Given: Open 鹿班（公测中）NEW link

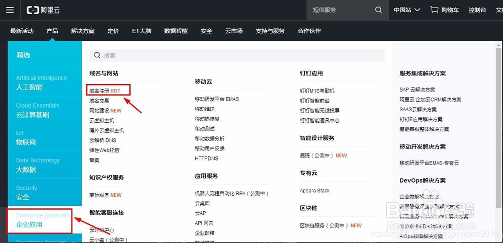Looking at the screenshot, I should tap(323, 155).
